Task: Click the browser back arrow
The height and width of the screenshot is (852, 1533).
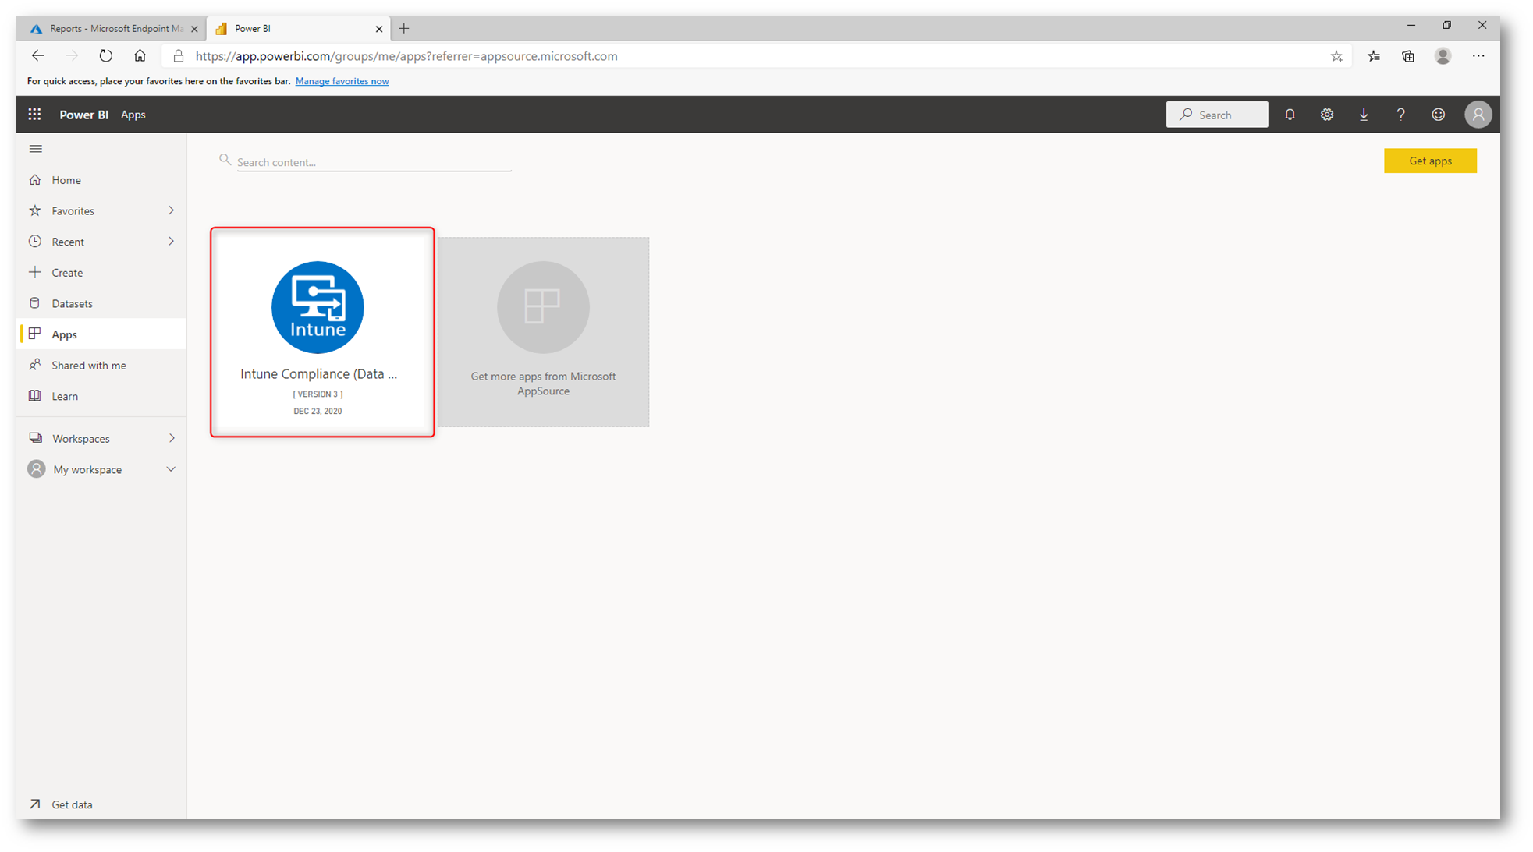Action: pyautogui.click(x=37, y=56)
